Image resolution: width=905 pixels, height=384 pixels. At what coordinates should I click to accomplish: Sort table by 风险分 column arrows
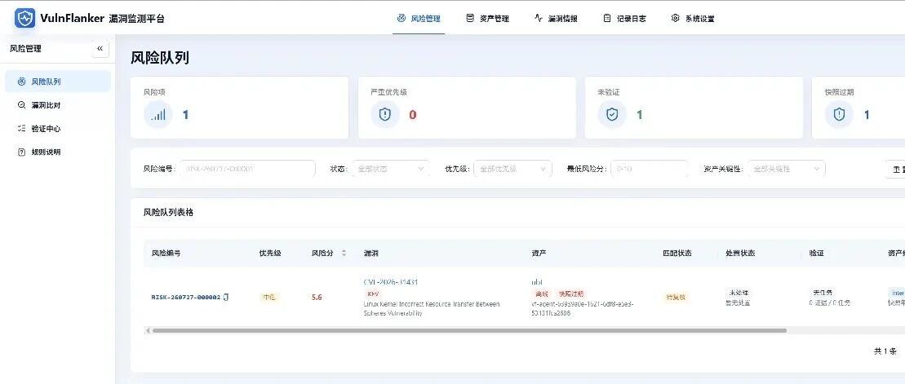pos(344,253)
